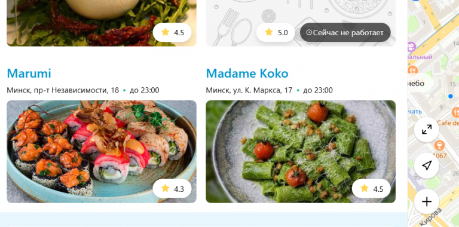
Task: Open the Madame Koko restaurant link
Action: [x=247, y=73]
